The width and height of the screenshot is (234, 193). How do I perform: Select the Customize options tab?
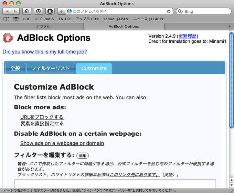click(94, 68)
